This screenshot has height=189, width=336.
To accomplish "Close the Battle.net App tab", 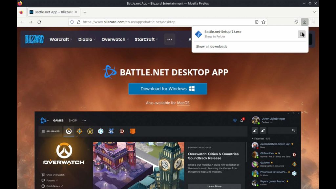I will 76,12.
